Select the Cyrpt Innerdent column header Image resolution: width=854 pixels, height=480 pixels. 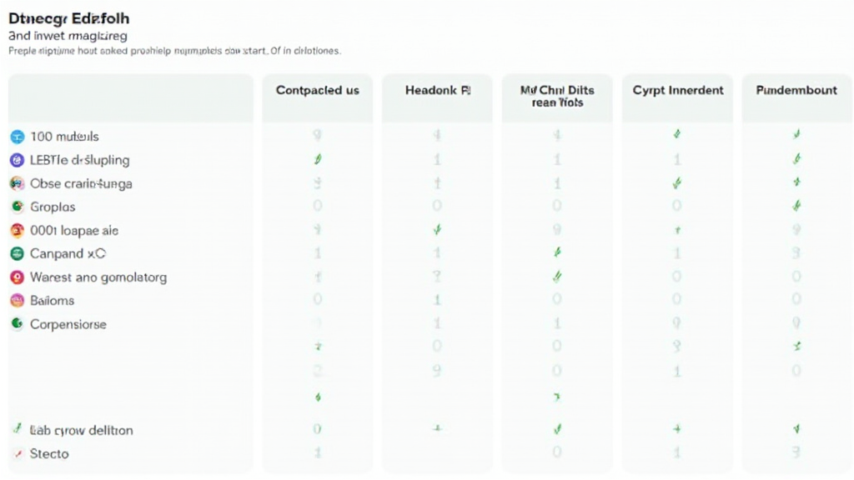click(678, 90)
